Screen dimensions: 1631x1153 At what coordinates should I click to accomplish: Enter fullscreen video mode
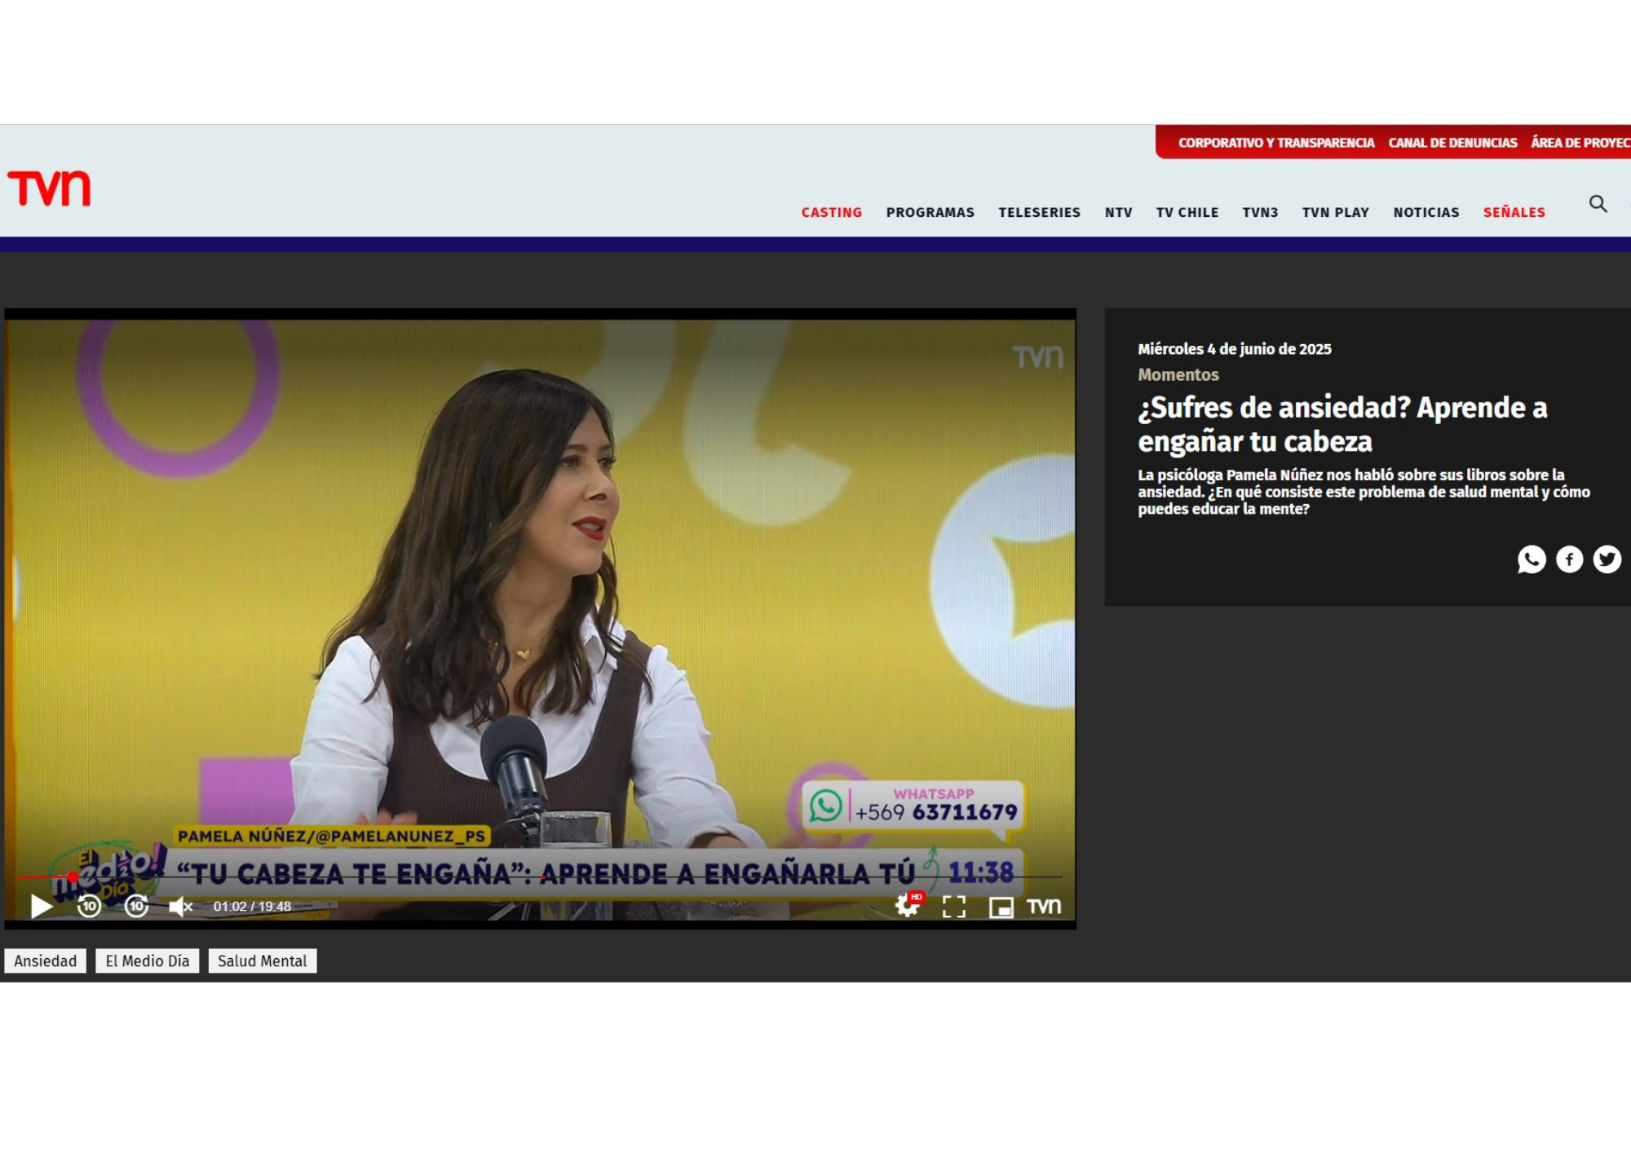pyautogui.click(x=953, y=906)
